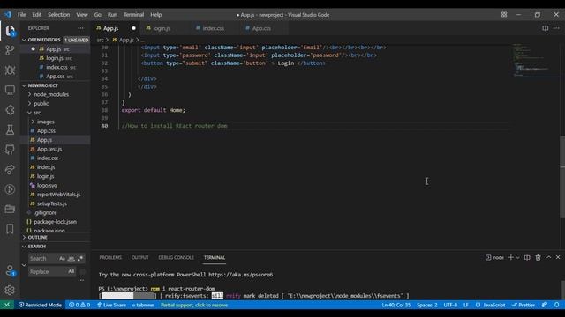
Task: Open the Manage gear settings icon
Action: [10, 290]
